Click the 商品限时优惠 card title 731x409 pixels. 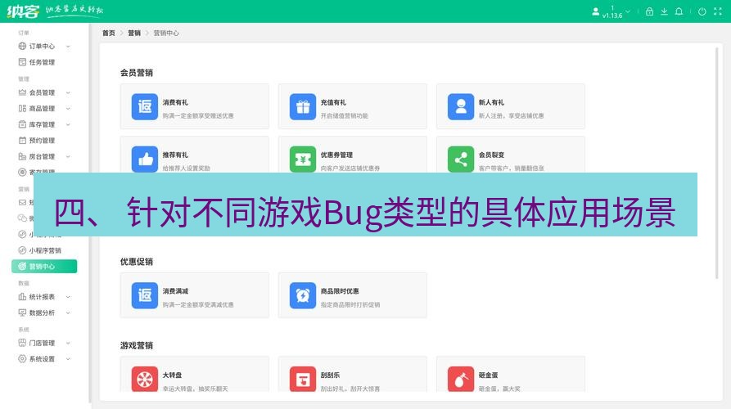(340, 291)
